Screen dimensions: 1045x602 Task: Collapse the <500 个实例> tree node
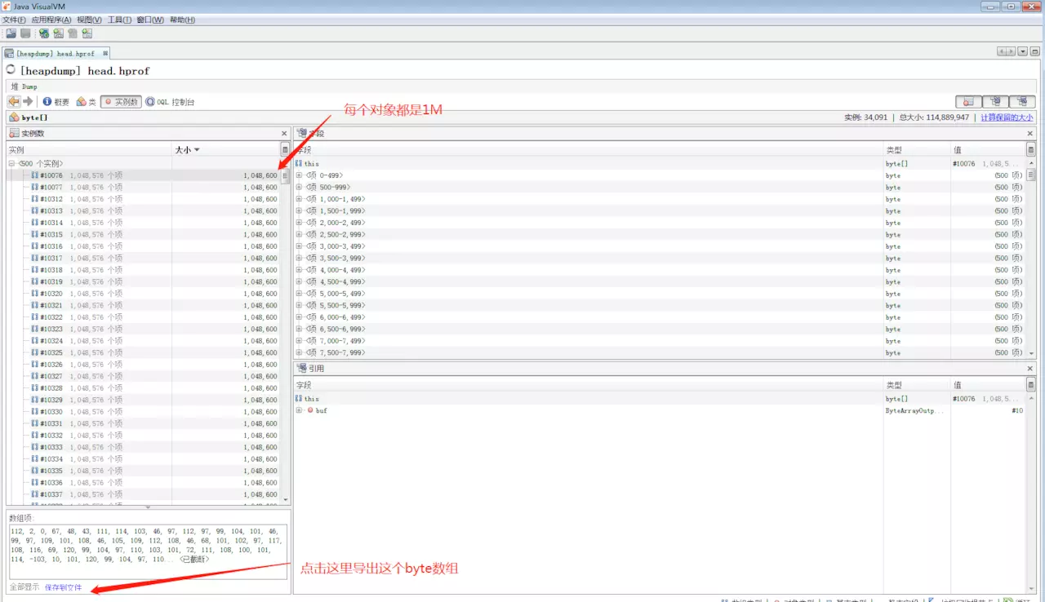(11, 163)
